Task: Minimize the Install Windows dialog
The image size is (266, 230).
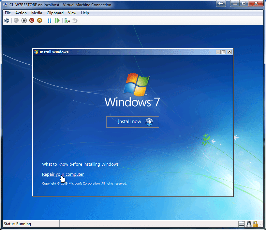Action: click(x=218, y=52)
